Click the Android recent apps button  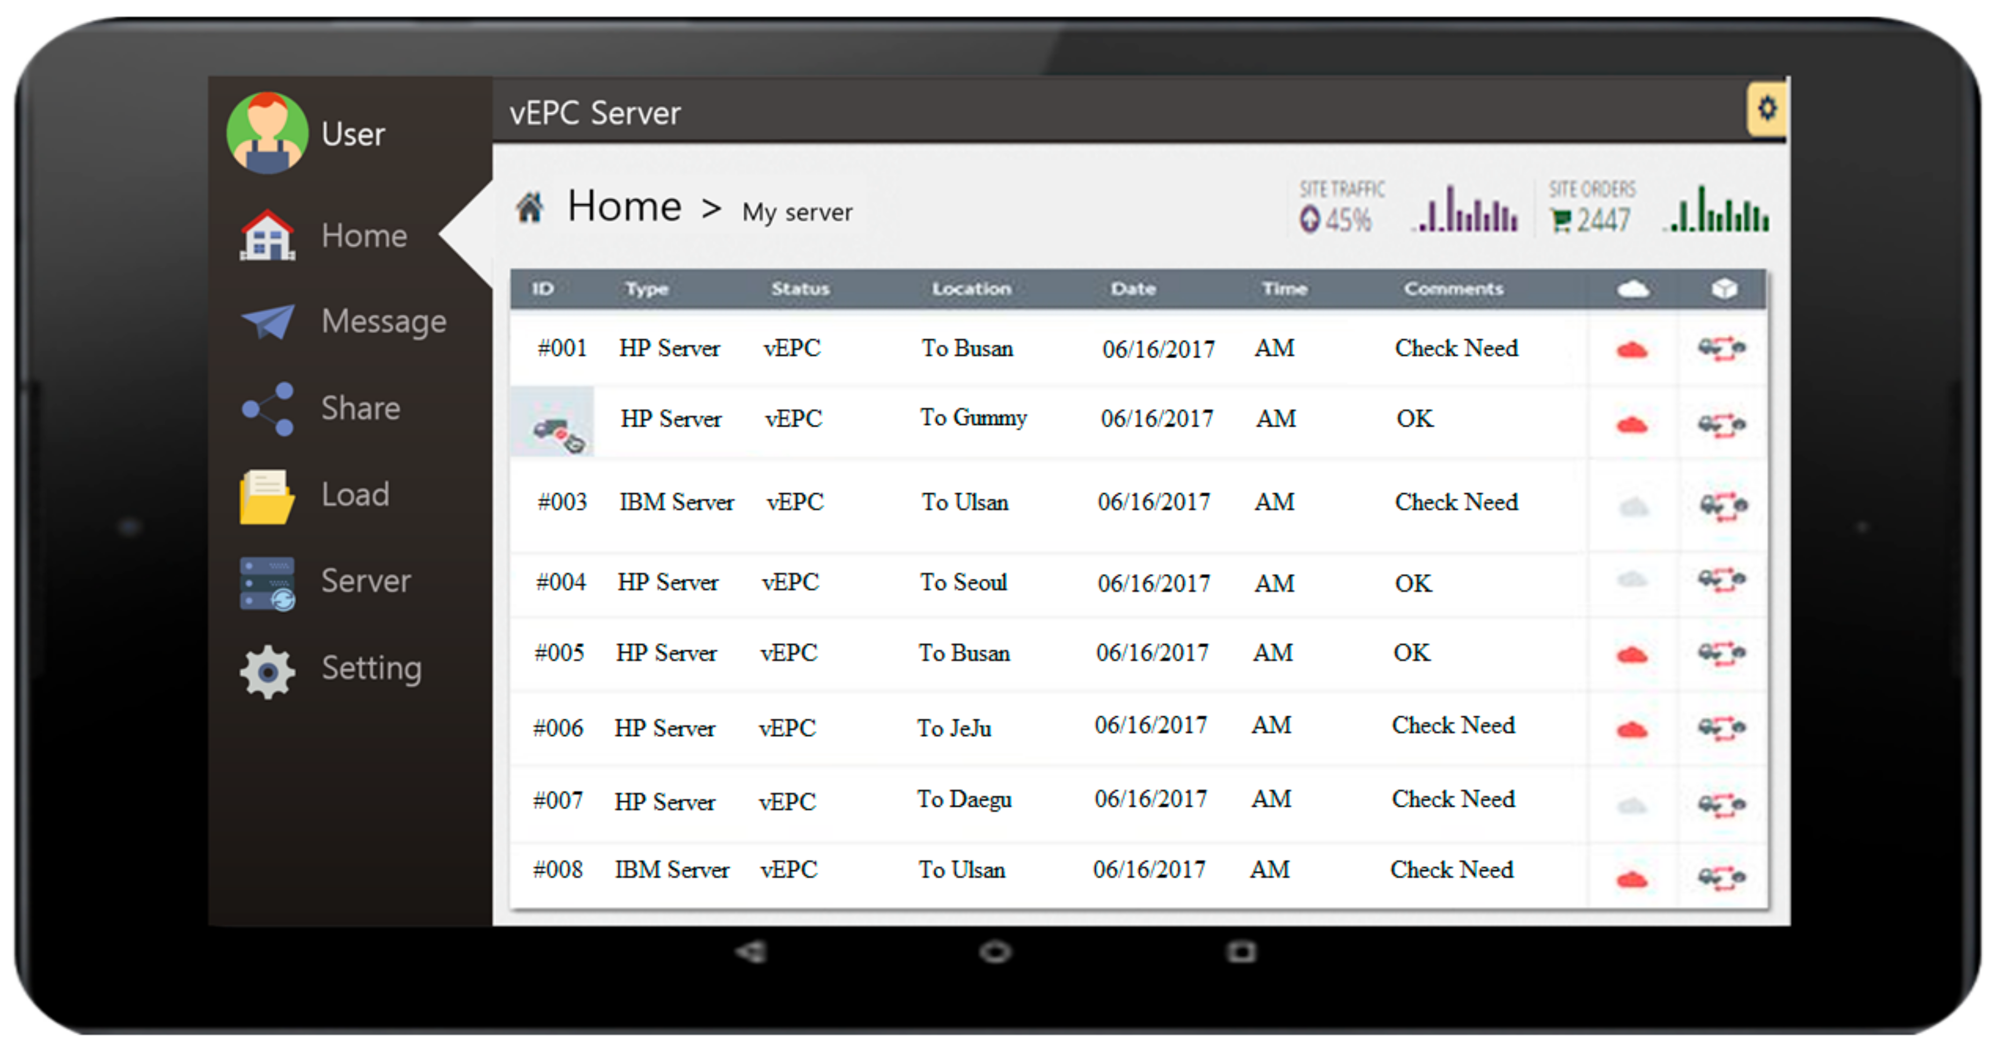(1241, 951)
